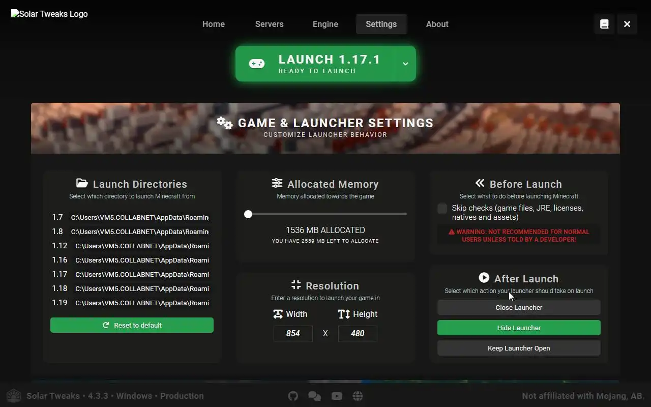Close the launcher with the X button
Image resolution: width=651 pixels, height=407 pixels.
pos(627,24)
